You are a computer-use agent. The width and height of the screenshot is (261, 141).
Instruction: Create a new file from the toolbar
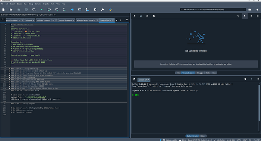3,10
